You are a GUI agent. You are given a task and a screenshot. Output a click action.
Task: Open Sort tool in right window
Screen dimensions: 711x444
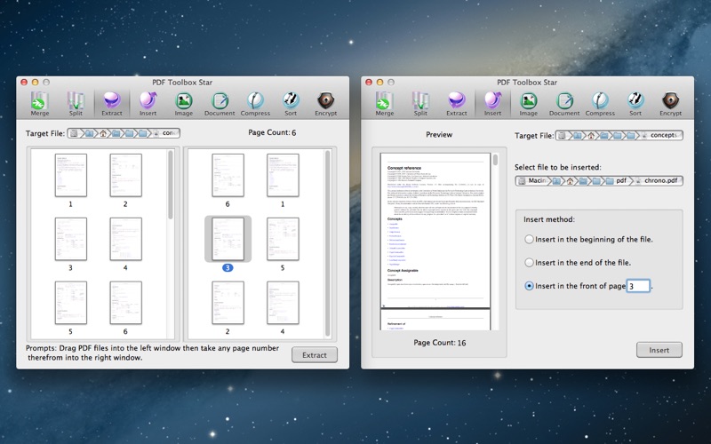635,104
